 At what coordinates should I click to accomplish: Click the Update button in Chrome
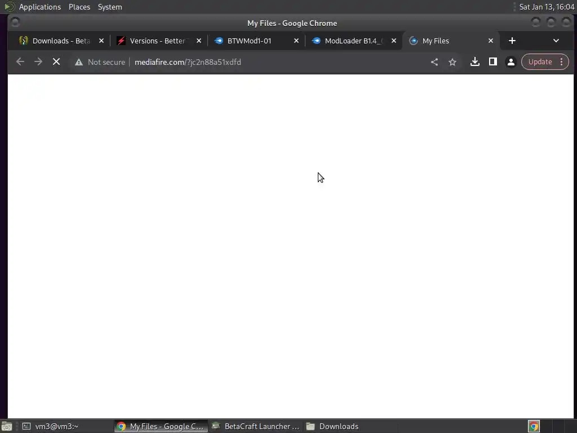tap(540, 62)
